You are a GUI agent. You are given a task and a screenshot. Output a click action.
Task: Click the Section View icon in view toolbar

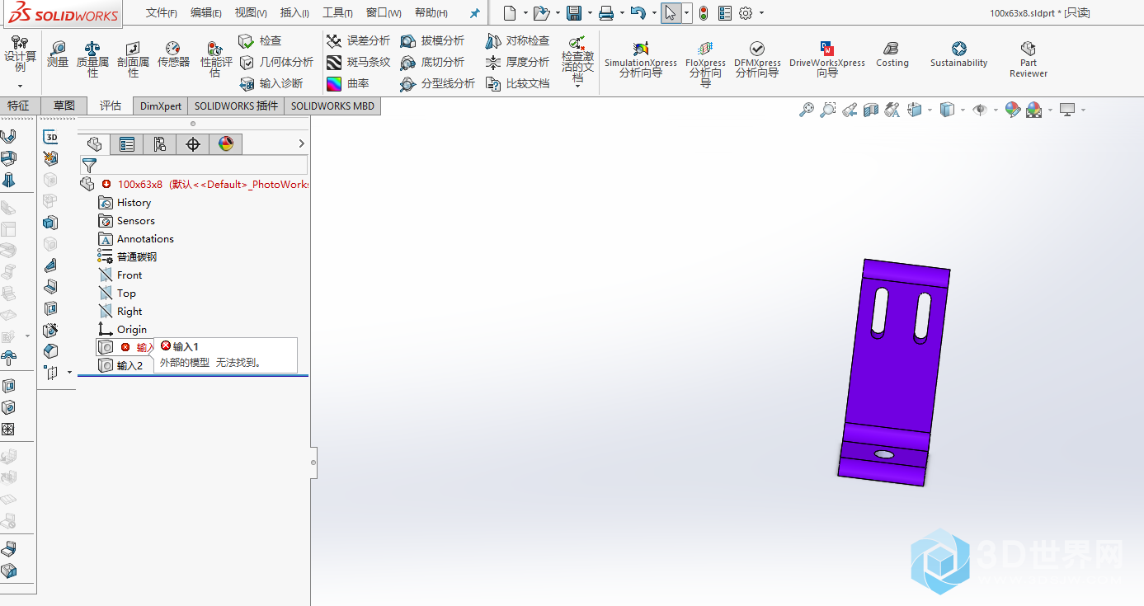[871, 110]
